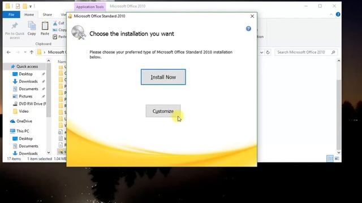Click navigation pane scroll up arrow

tap(49, 61)
